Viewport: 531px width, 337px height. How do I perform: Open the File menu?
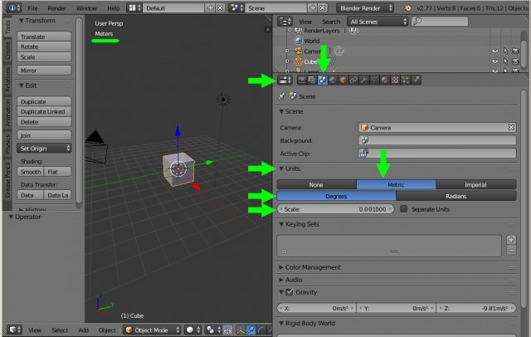[32, 8]
